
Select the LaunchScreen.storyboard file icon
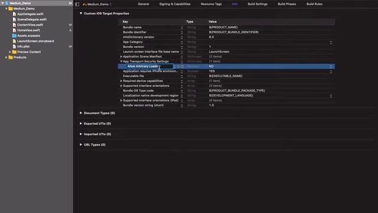[14, 41]
